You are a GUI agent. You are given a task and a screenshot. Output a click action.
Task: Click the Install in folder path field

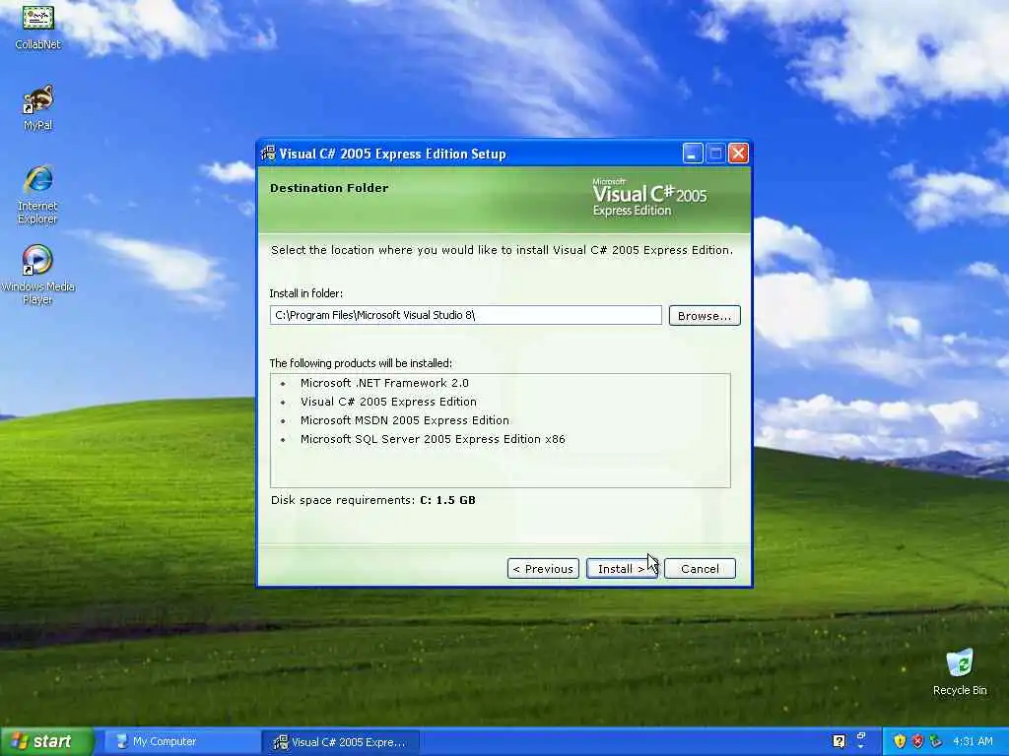point(466,315)
